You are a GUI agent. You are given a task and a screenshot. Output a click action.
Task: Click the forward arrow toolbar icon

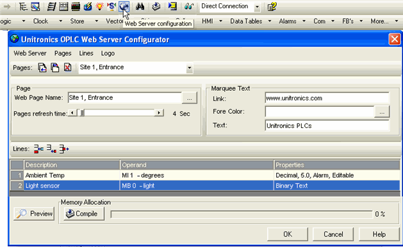point(7,6)
